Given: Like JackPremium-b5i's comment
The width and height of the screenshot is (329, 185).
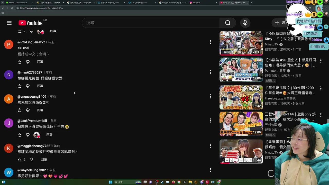Looking at the screenshot, I should coord(20,135).
